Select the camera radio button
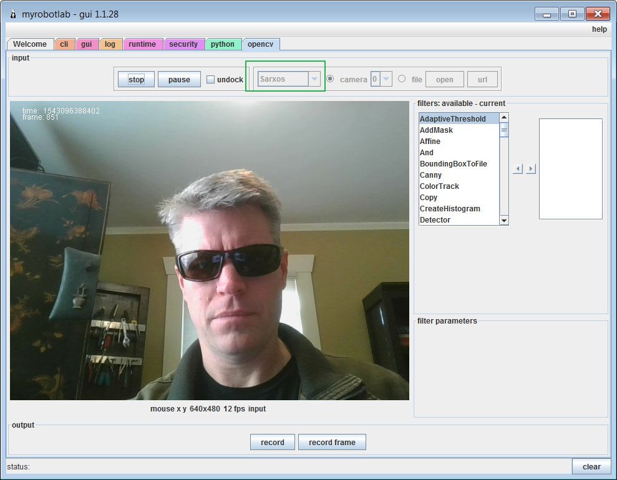Image resolution: width=617 pixels, height=480 pixels. pyautogui.click(x=330, y=79)
